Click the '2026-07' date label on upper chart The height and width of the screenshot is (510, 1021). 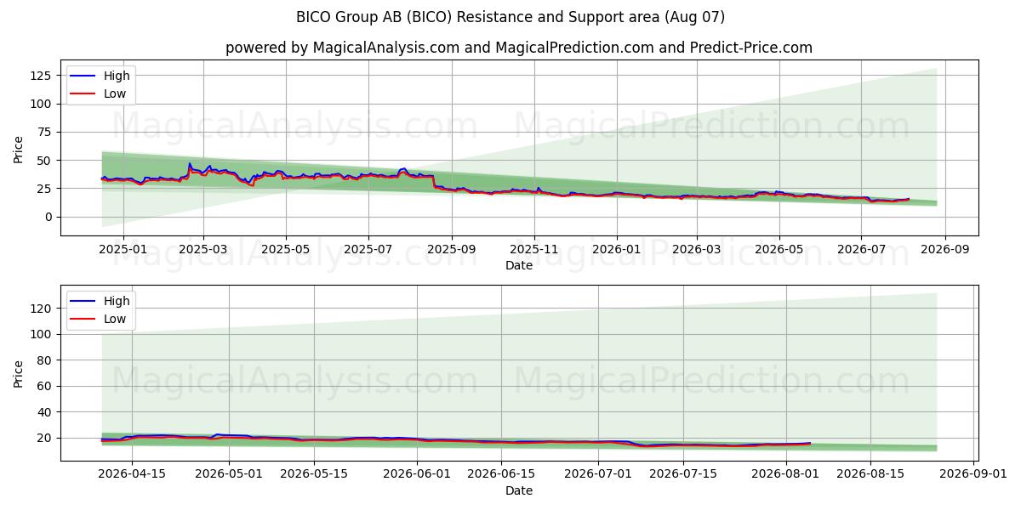tap(861, 250)
